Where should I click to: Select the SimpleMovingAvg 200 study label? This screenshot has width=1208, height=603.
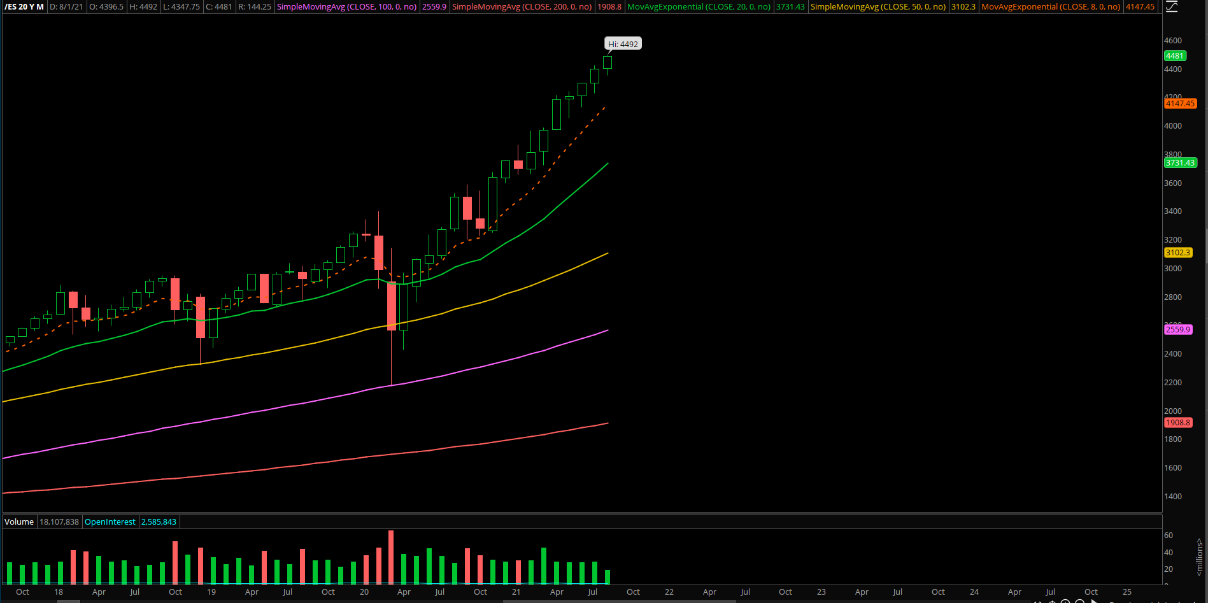point(522,7)
